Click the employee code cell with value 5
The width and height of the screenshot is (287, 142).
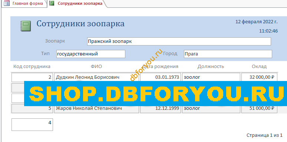[x=32, y=109]
